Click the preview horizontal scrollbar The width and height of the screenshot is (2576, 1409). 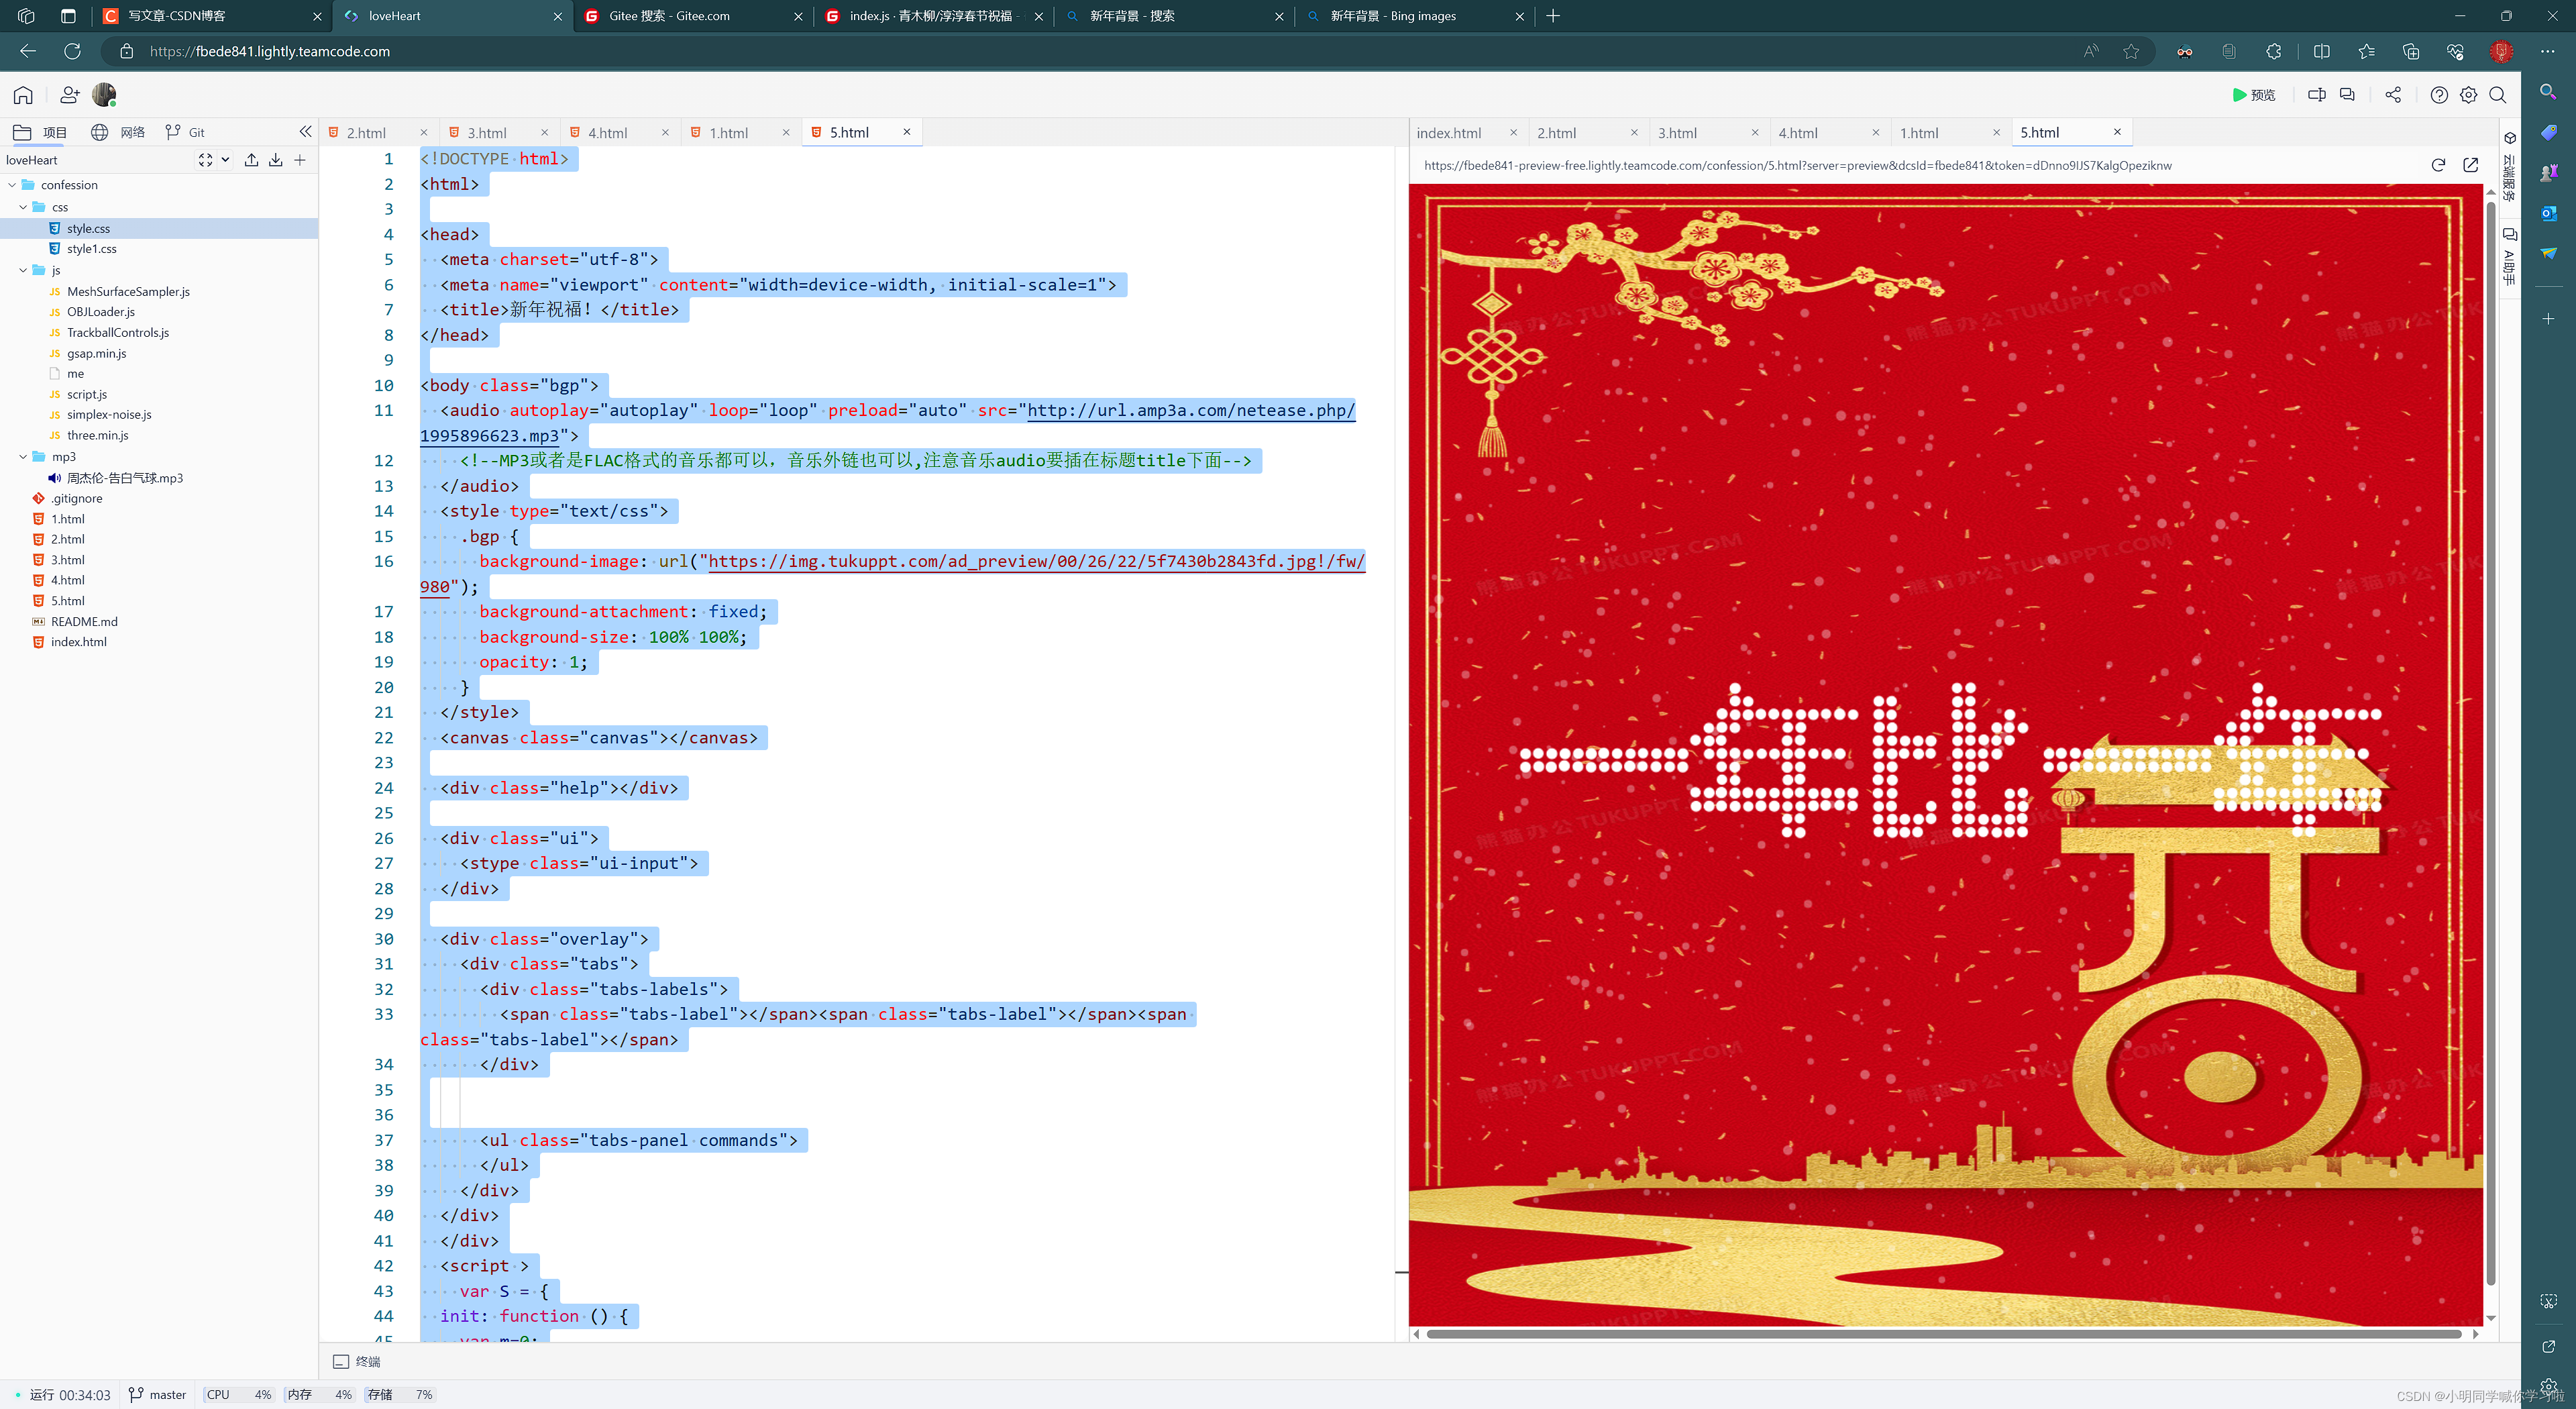[1943, 1333]
